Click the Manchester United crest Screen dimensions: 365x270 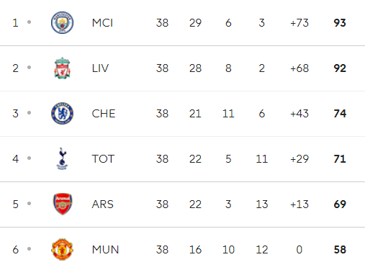(x=62, y=249)
